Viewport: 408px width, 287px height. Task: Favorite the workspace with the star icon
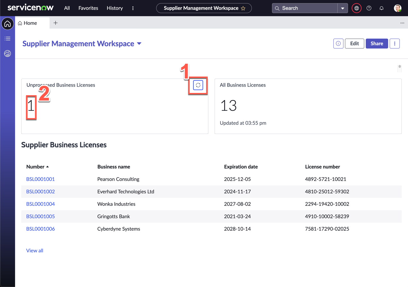(x=243, y=8)
